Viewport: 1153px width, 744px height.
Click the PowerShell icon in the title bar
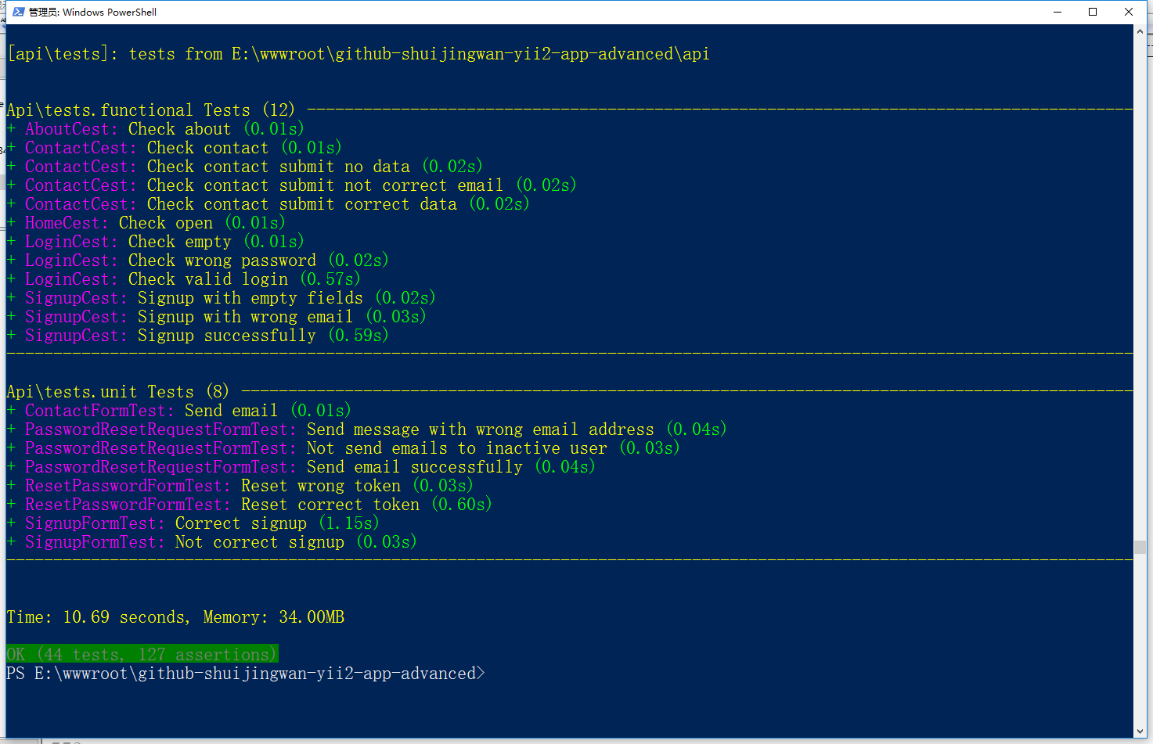(19, 12)
